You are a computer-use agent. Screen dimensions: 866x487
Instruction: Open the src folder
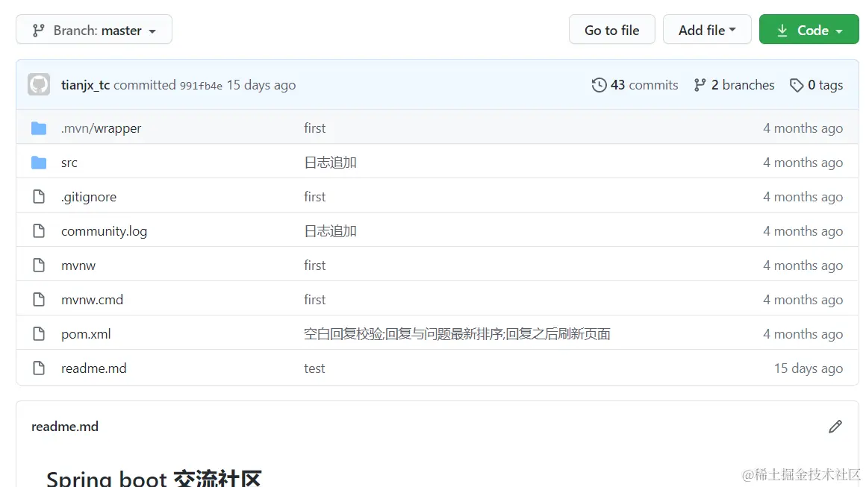pos(69,162)
